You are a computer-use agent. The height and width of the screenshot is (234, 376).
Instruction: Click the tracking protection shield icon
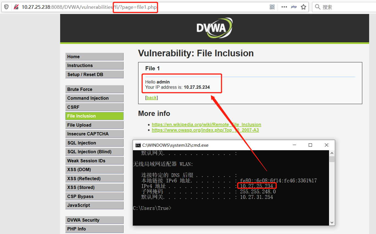6,7
